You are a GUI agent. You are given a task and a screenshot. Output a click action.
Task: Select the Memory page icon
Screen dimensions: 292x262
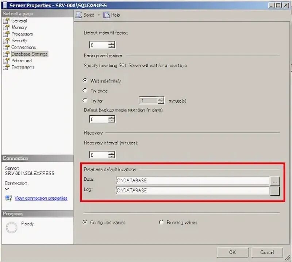(6, 27)
